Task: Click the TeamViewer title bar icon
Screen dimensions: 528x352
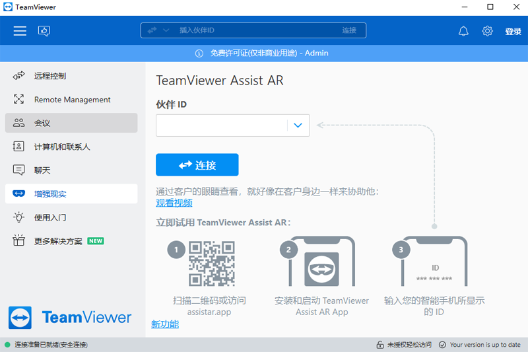Action: point(8,7)
